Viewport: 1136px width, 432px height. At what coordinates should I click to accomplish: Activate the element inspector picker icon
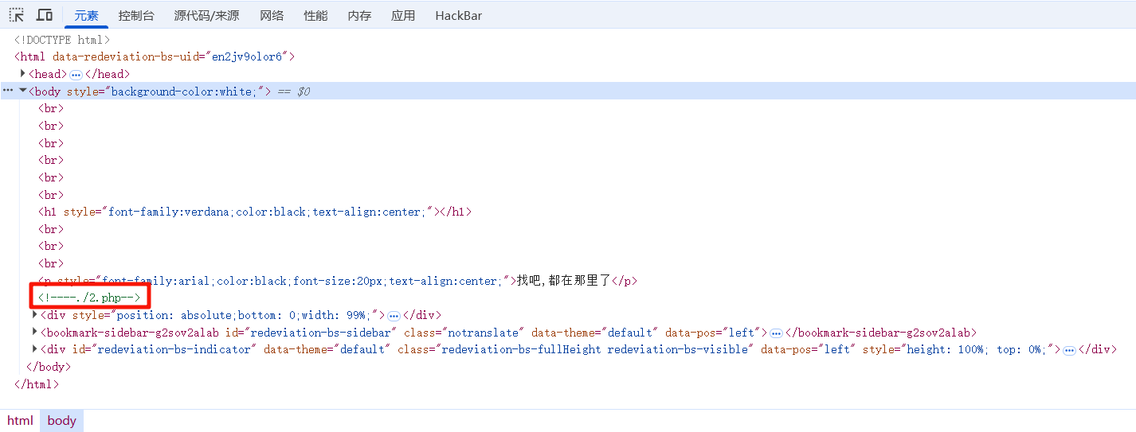pyautogui.click(x=16, y=15)
